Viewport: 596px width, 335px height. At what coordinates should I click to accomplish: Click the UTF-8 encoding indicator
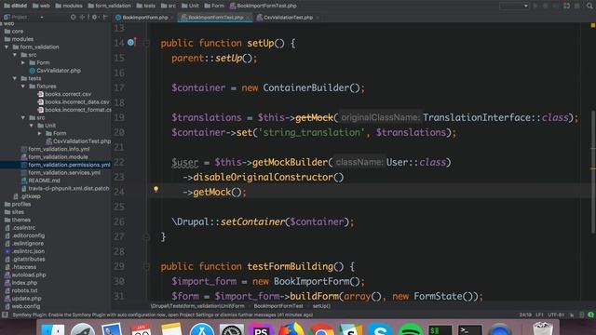click(x=556, y=315)
